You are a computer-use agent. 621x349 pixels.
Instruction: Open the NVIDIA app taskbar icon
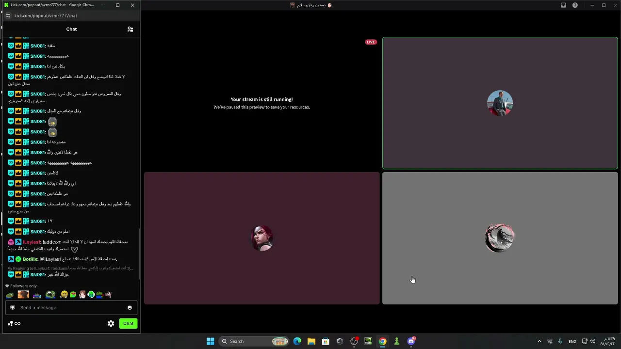[x=368, y=341]
